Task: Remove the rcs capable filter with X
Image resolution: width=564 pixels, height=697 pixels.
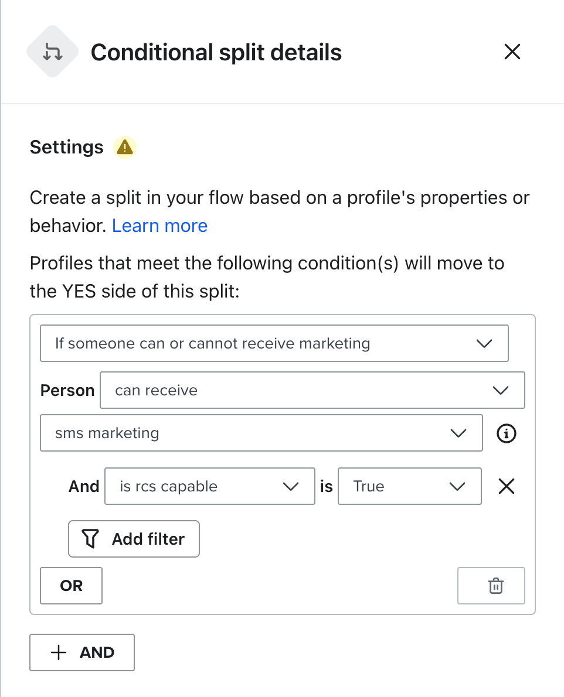Action: [506, 486]
